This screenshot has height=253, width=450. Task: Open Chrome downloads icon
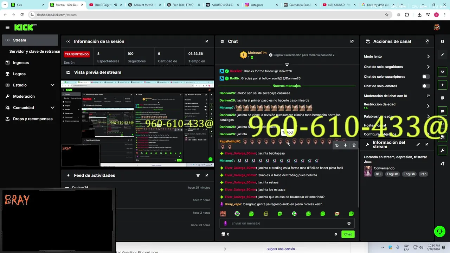pos(419,15)
